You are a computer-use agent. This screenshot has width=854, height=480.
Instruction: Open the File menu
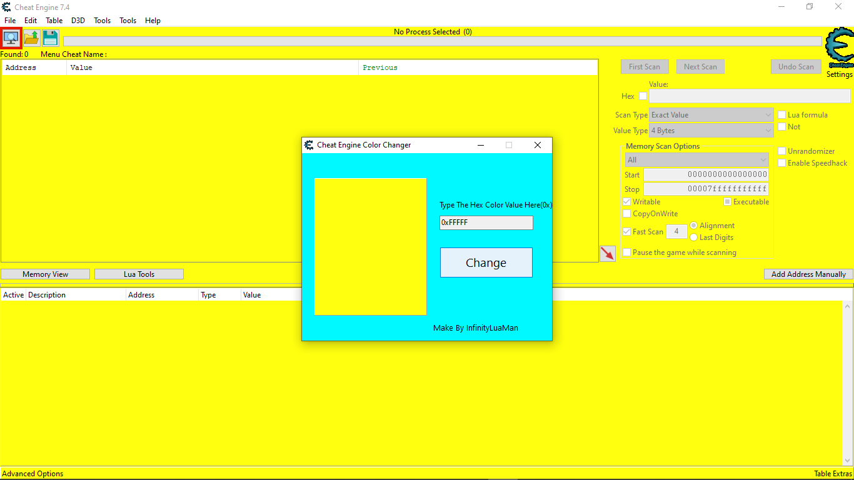pos(10,21)
